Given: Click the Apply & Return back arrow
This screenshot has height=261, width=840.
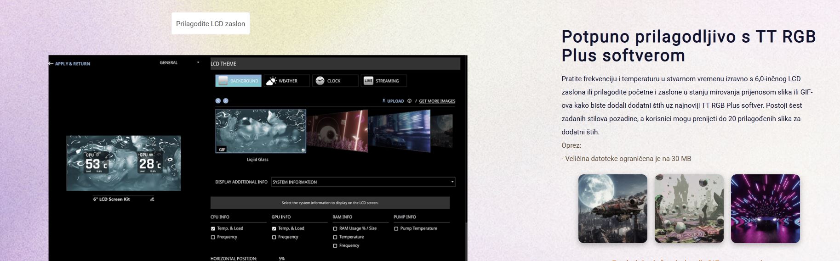Looking at the screenshot, I should (x=51, y=64).
